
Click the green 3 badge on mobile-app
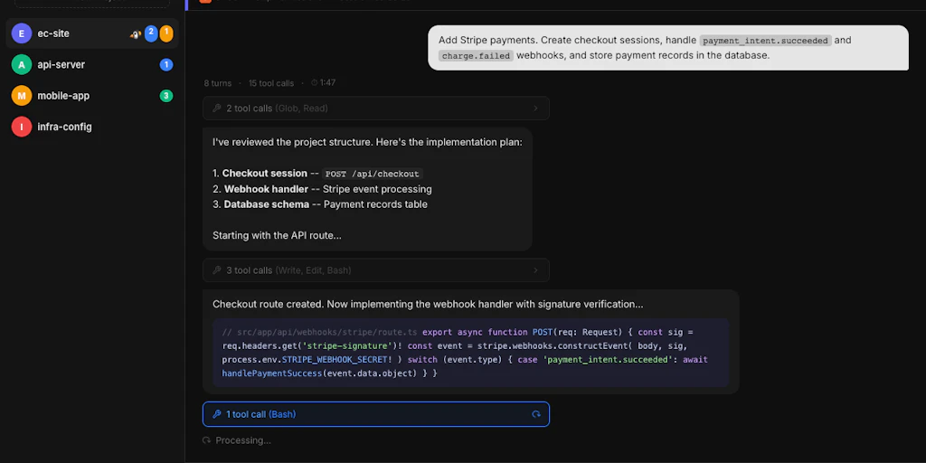(166, 96)
